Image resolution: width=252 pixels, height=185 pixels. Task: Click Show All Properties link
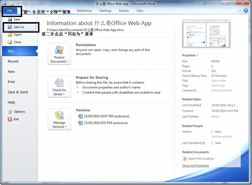(195, 166)
